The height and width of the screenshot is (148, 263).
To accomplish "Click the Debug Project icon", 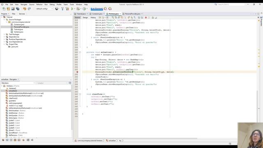I will click(x=78, y=9).
